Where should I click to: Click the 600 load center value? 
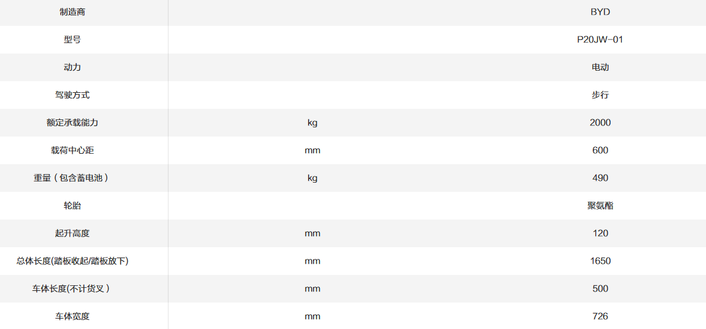[x=600, y=150]
